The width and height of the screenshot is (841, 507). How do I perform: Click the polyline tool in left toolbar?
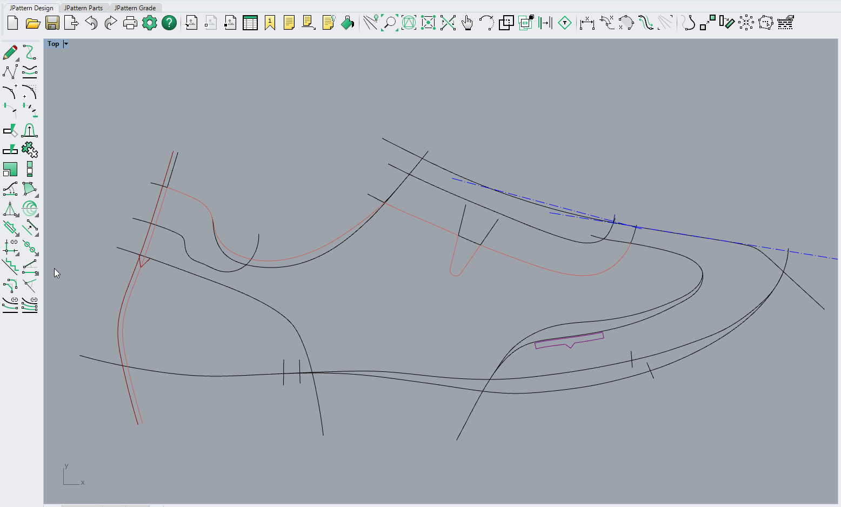(10, 72)
